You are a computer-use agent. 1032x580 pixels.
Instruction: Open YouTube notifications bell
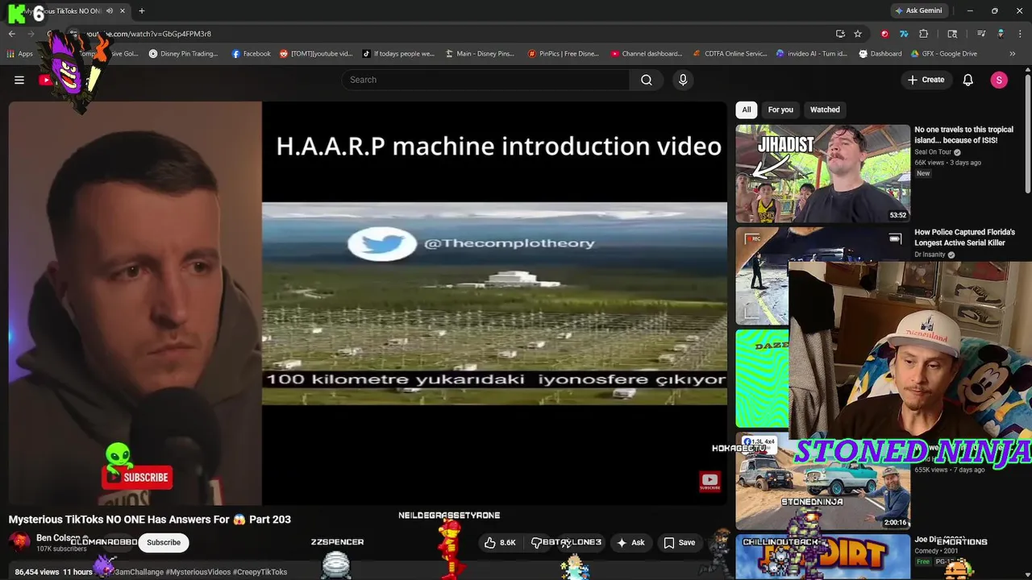pos(968,80)
